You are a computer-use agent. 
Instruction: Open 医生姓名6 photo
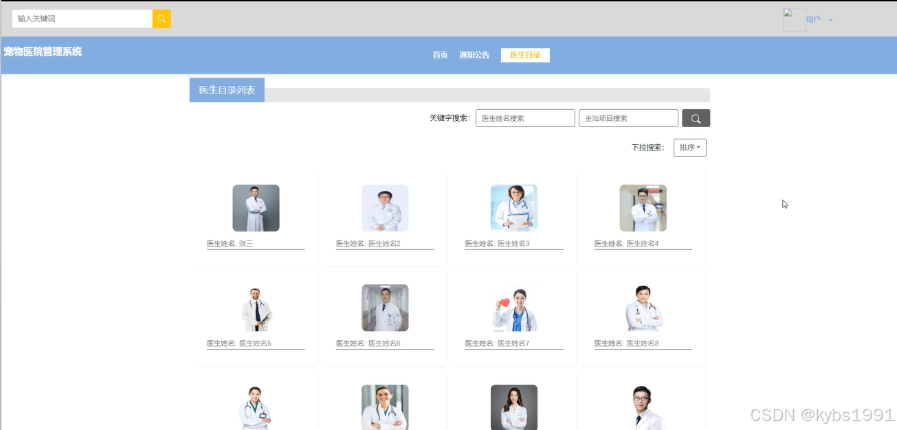click(x=385, y=308)
